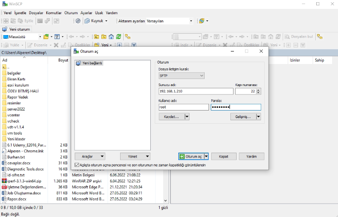Open the İşaretle menu
Screen dimensions: 338x217
pyautogui.click(x=20, y=13)
